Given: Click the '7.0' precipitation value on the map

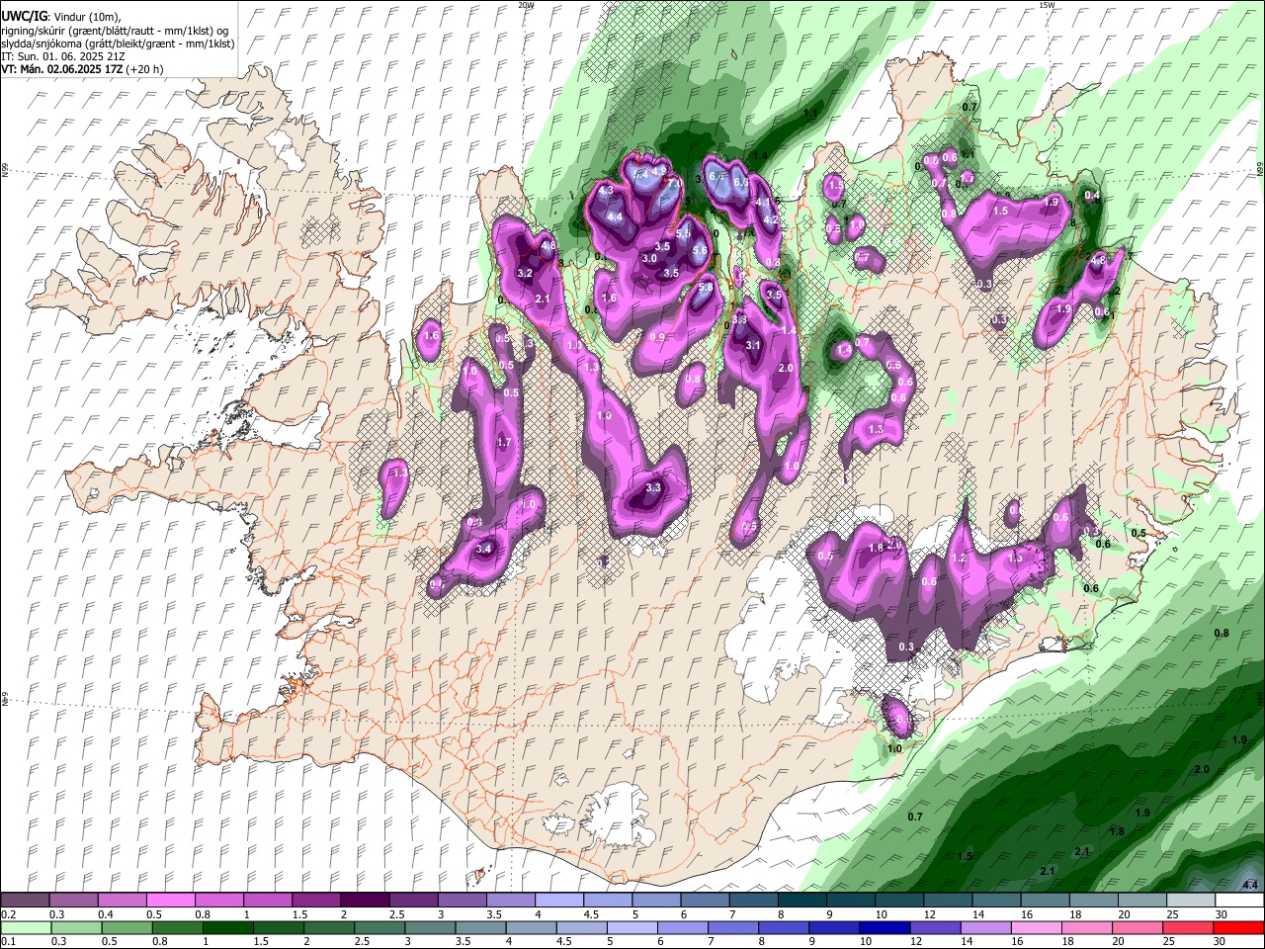Looking at the screenshot, I should tap(675, 183).
